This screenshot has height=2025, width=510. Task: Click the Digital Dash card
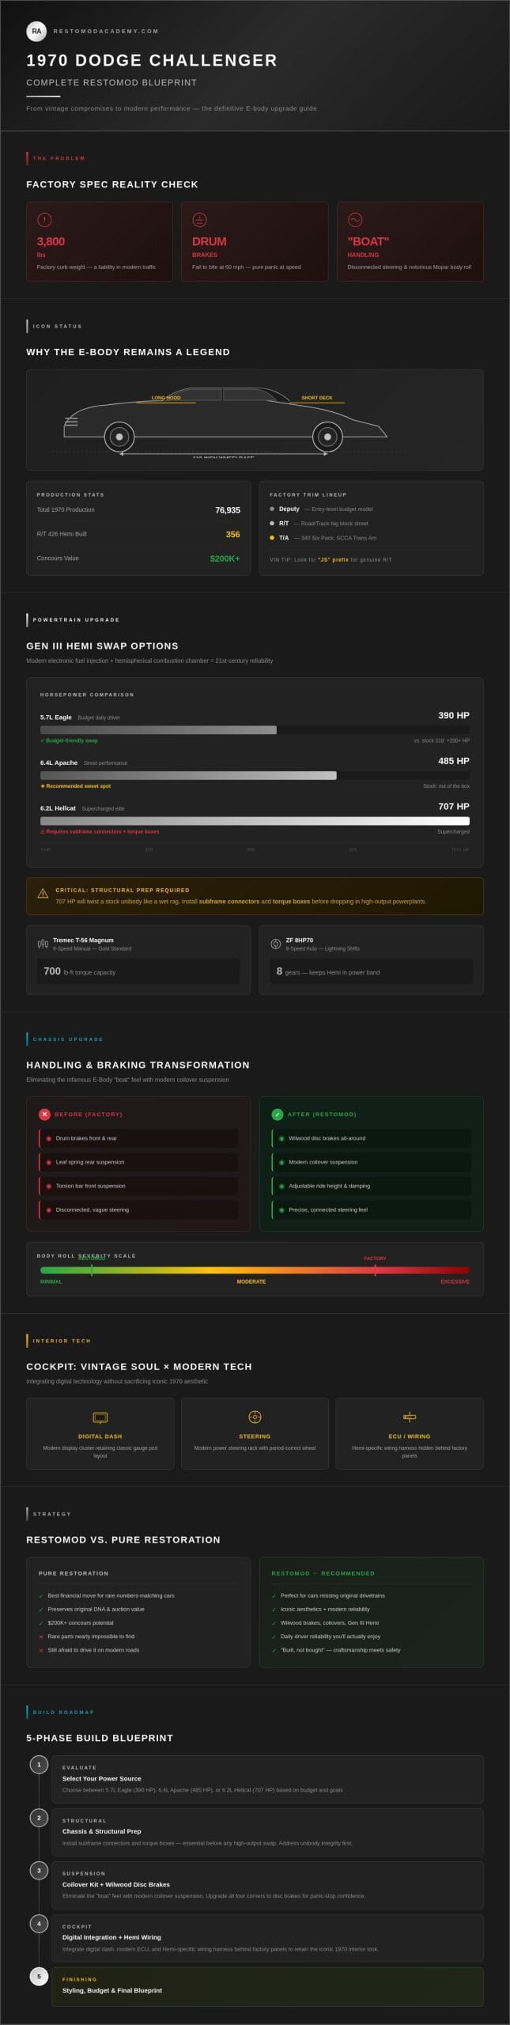pos(100,1434)
